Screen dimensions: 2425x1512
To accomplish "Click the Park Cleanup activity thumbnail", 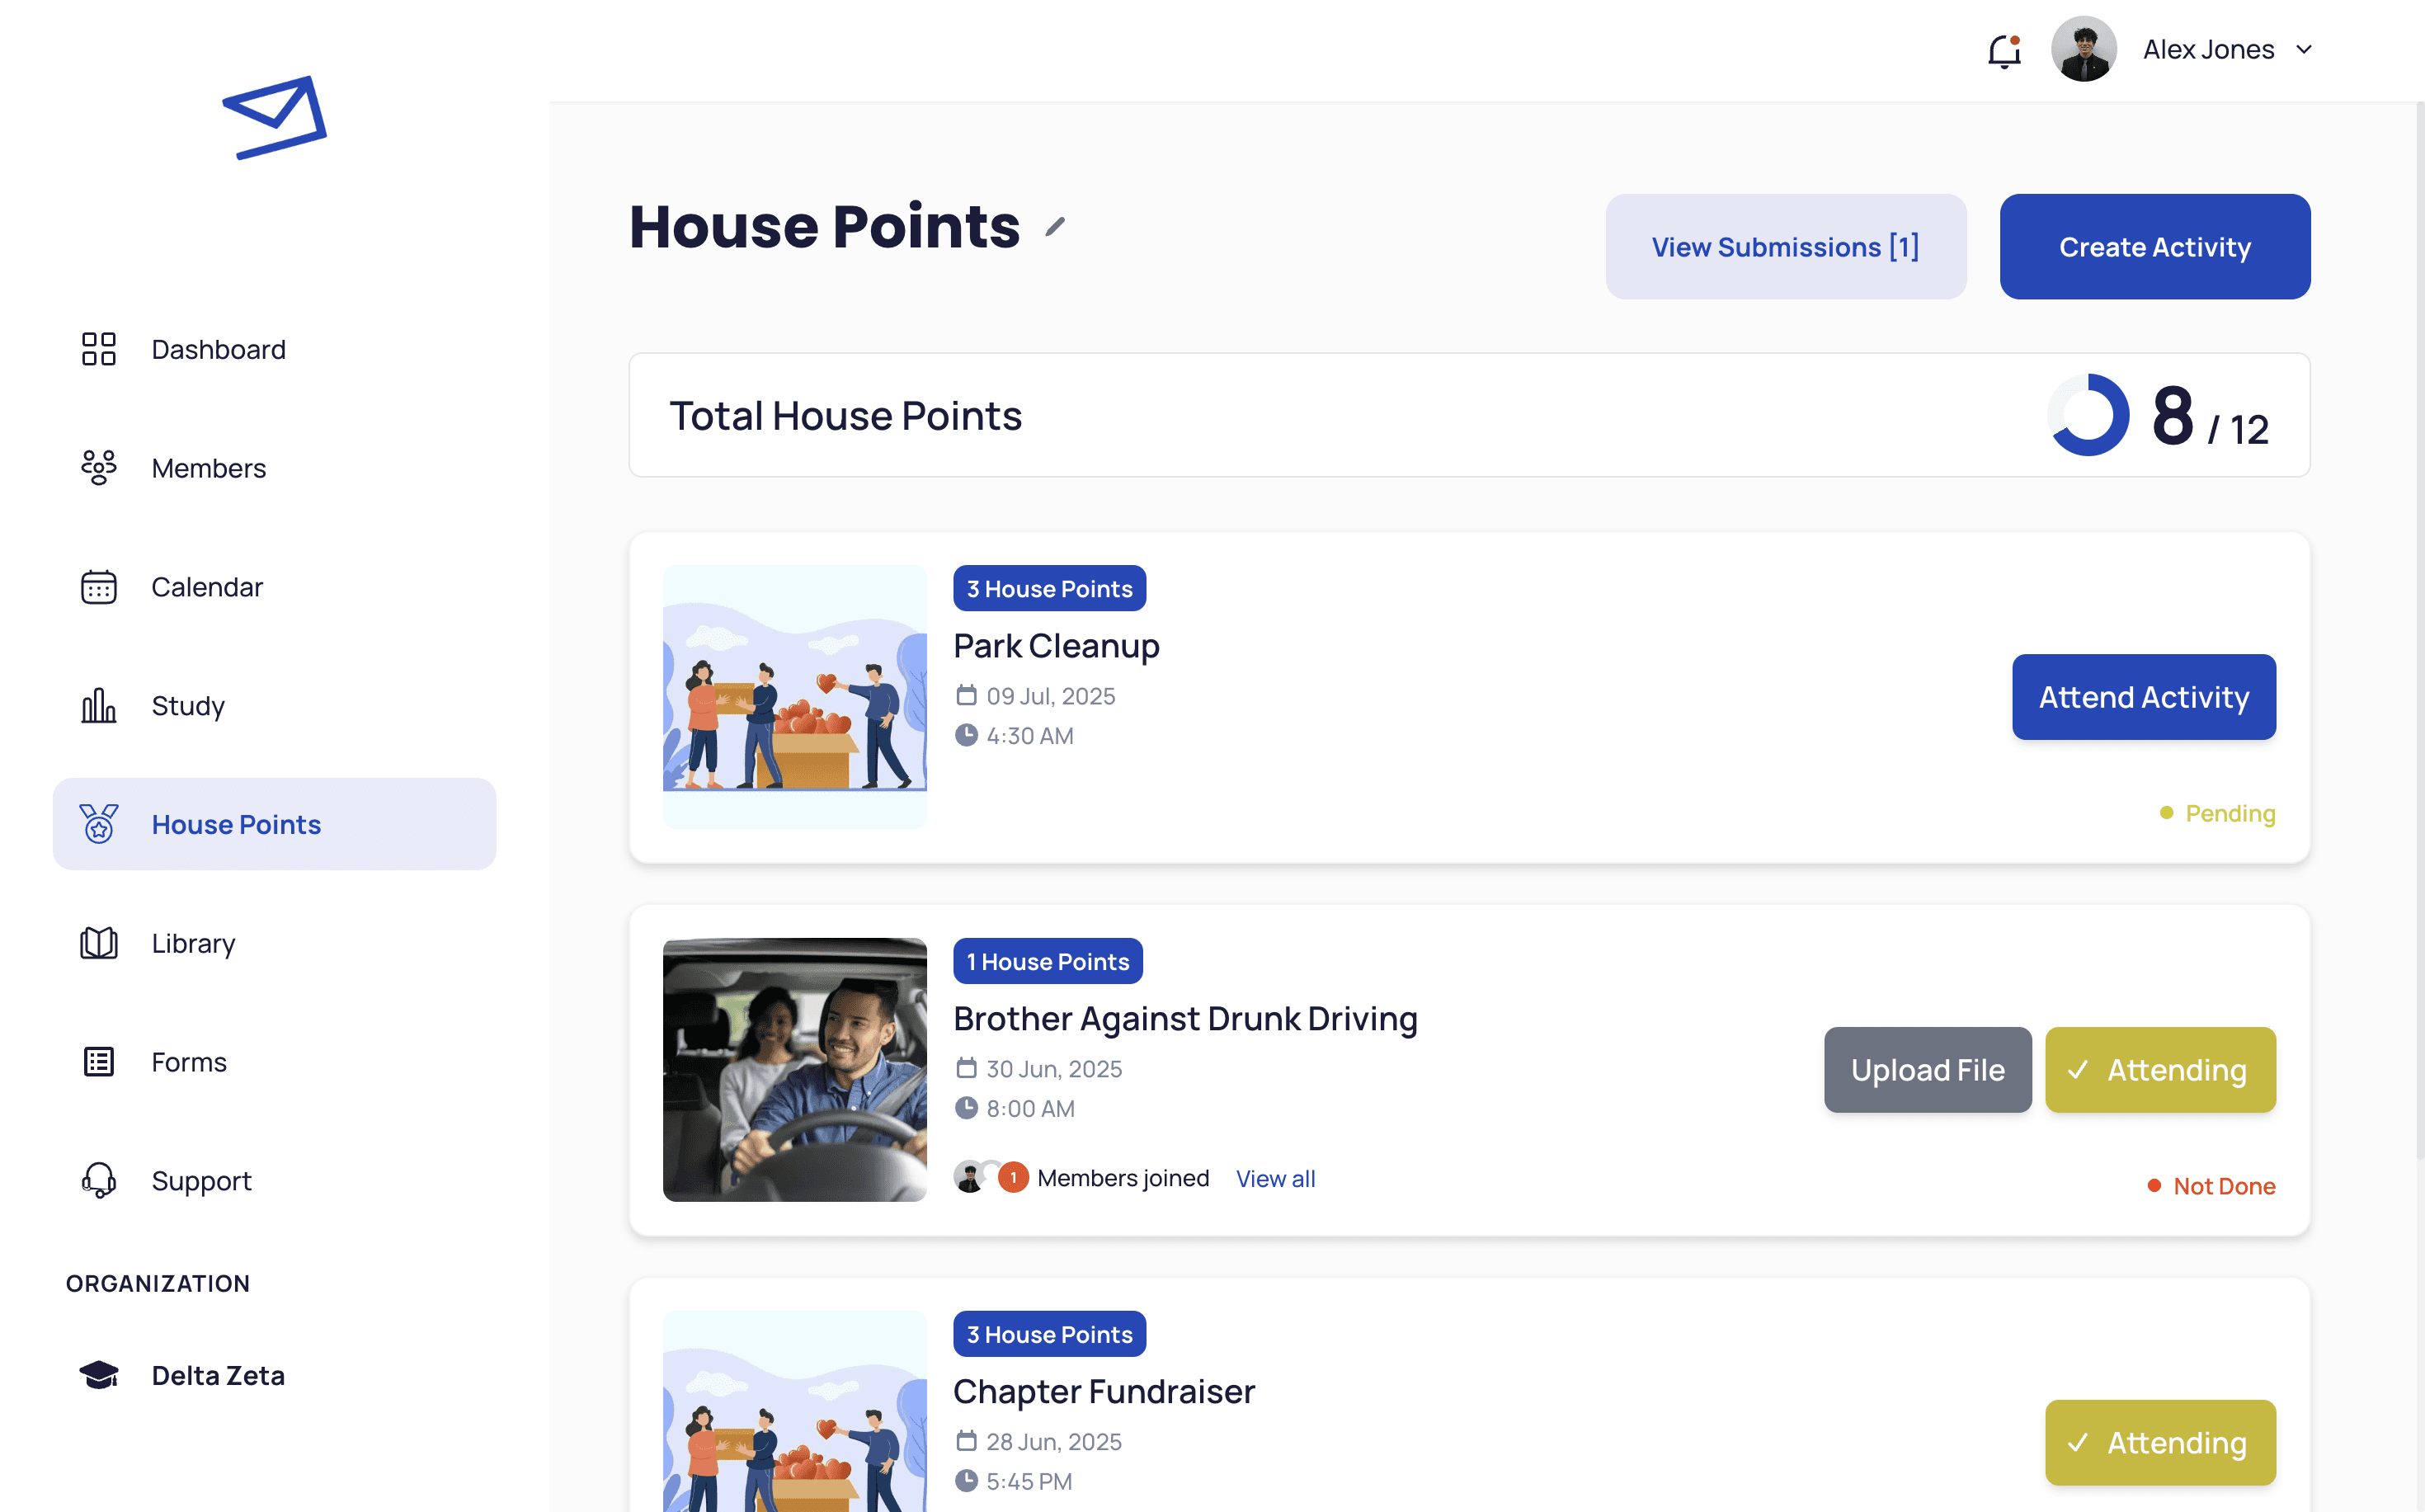I will coord(794,697).
